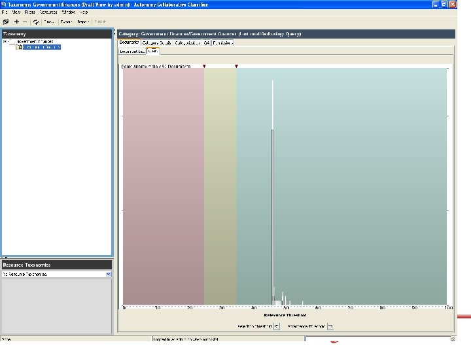Click the circular refresh toolbar icon
The height and width of the screenshot is (353, 471).
36,22
